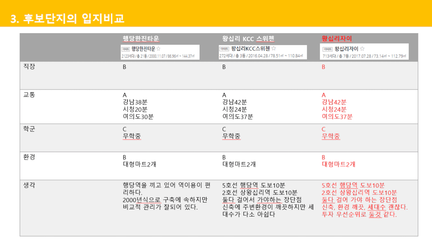Click the 713세대 details line

tap(364, 56)
